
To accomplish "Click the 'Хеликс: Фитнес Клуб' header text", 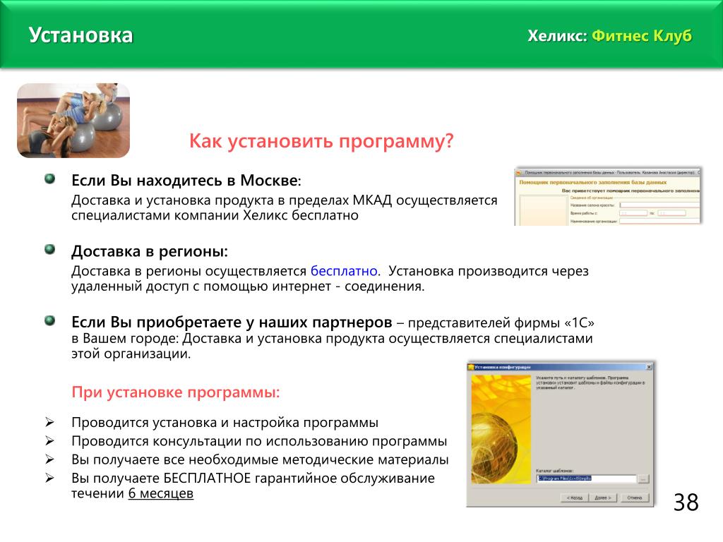I will (609, 36).
